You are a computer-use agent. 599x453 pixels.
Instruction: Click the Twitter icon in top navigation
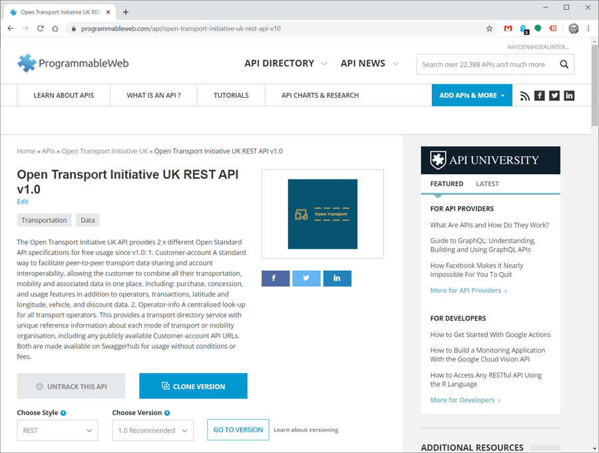coord(554,96)
